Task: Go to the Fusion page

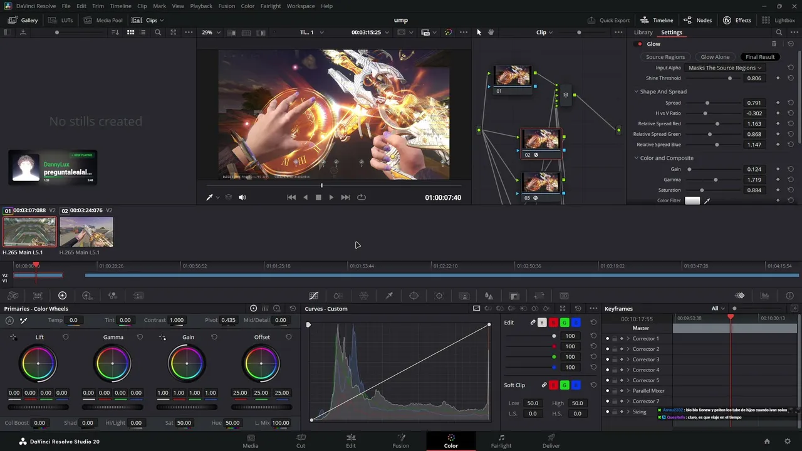Action: click(401, 441)
